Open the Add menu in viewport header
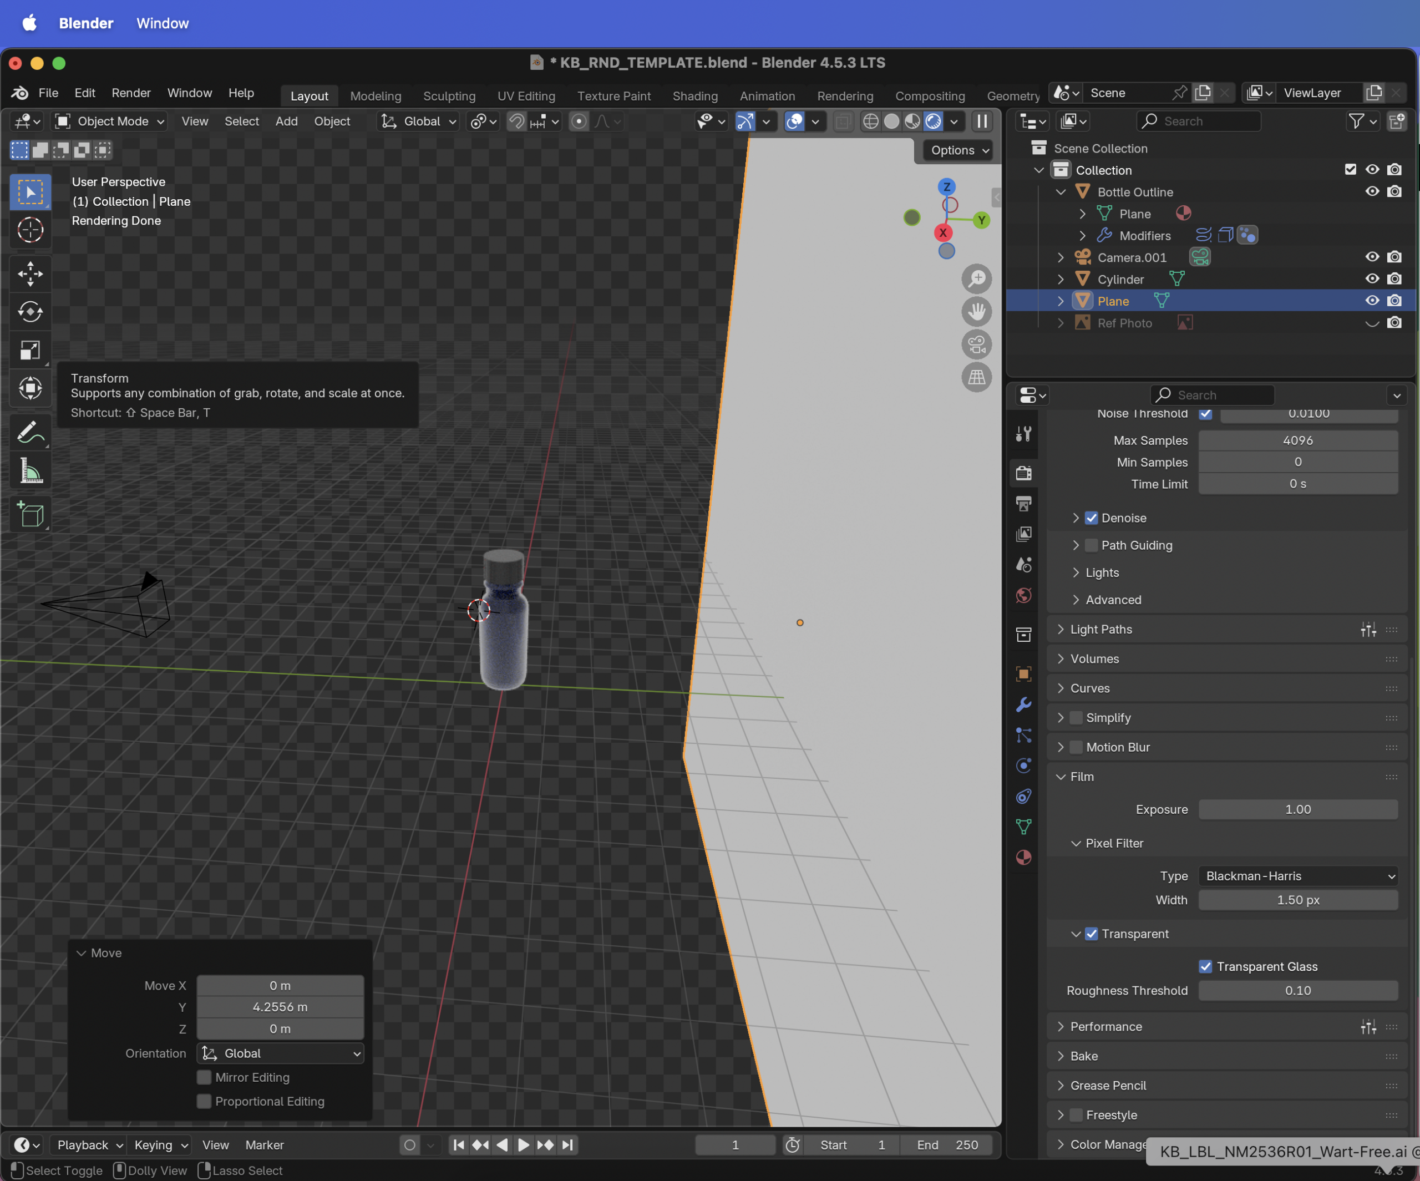Image resolution: width=1420 pixels, height=1181 pixels. [x=287, y=121]
